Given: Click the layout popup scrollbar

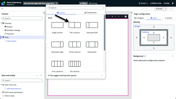Looking at the screenshot, I should click(x=104, y=33).
